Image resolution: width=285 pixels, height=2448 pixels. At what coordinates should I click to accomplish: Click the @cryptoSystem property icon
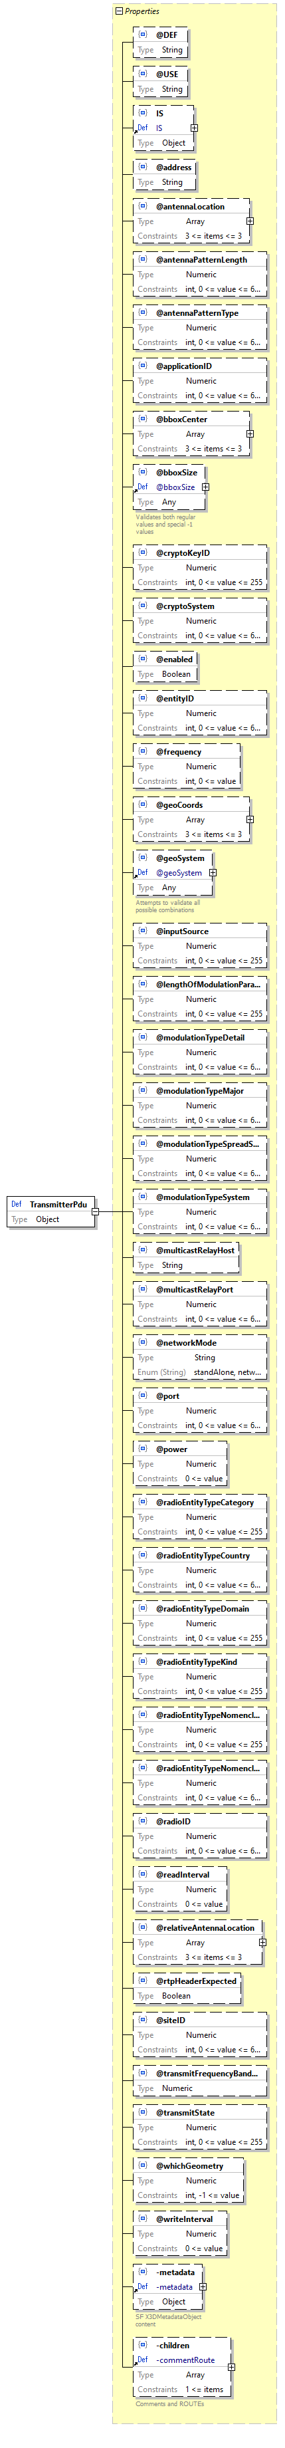click(x=143, y=606)
